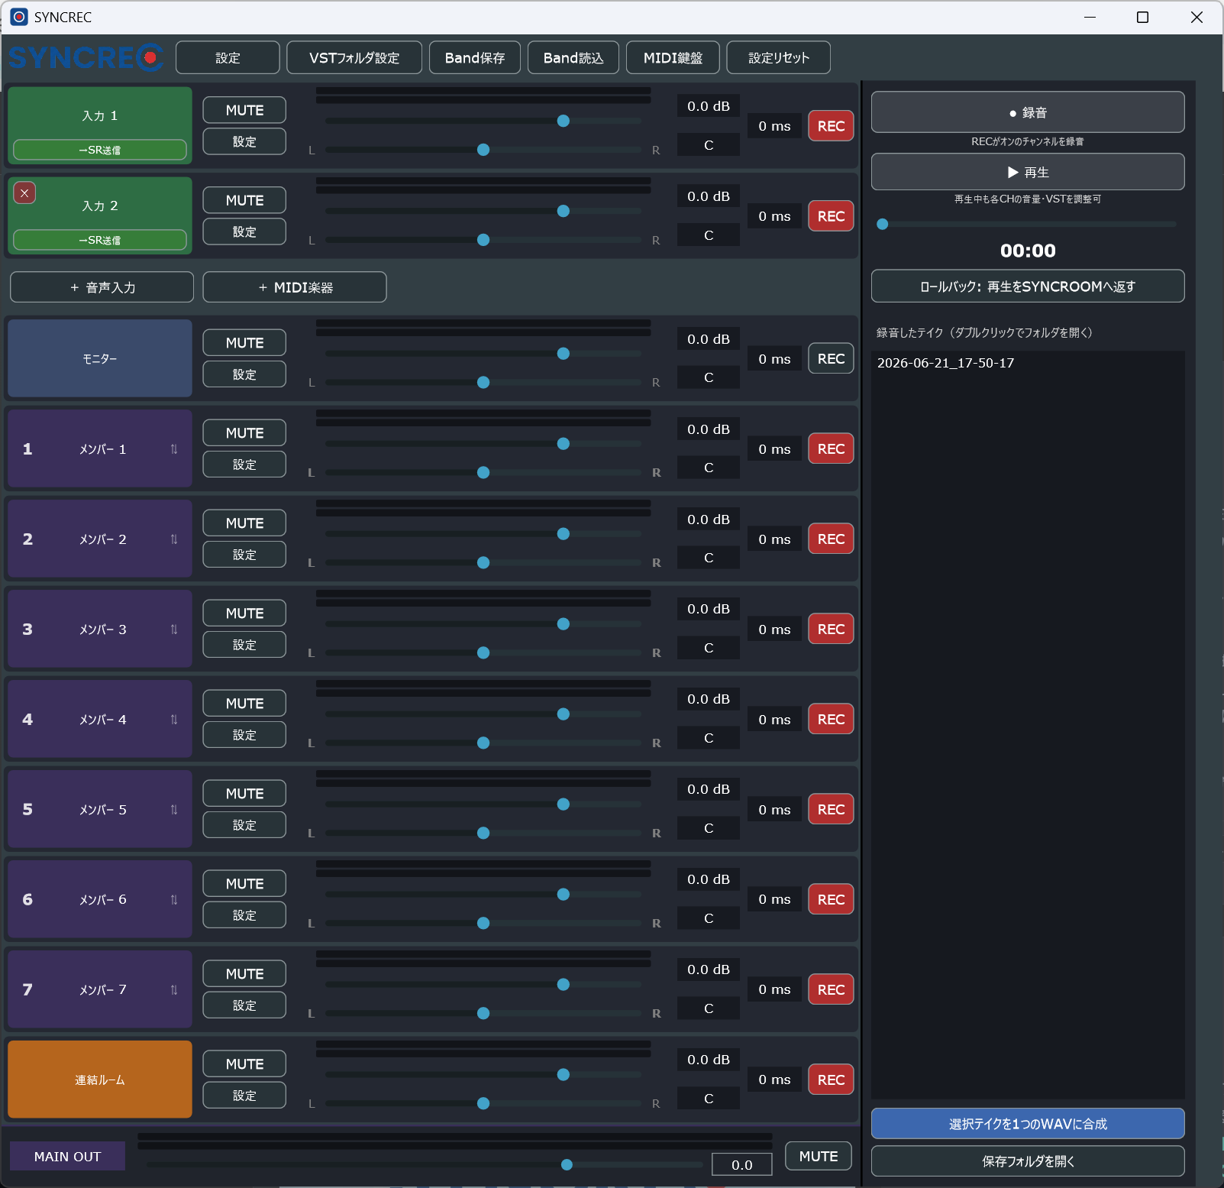Remove input 2 with its red X icon

click(24, 193)
